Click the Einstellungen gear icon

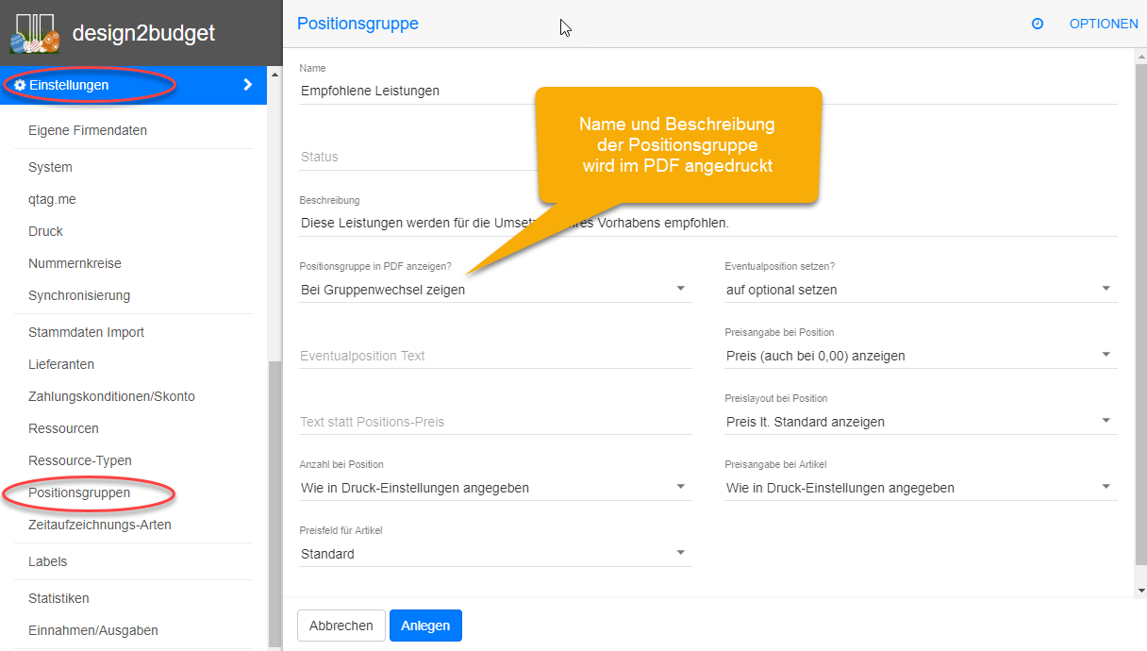[x=20, y=85]
